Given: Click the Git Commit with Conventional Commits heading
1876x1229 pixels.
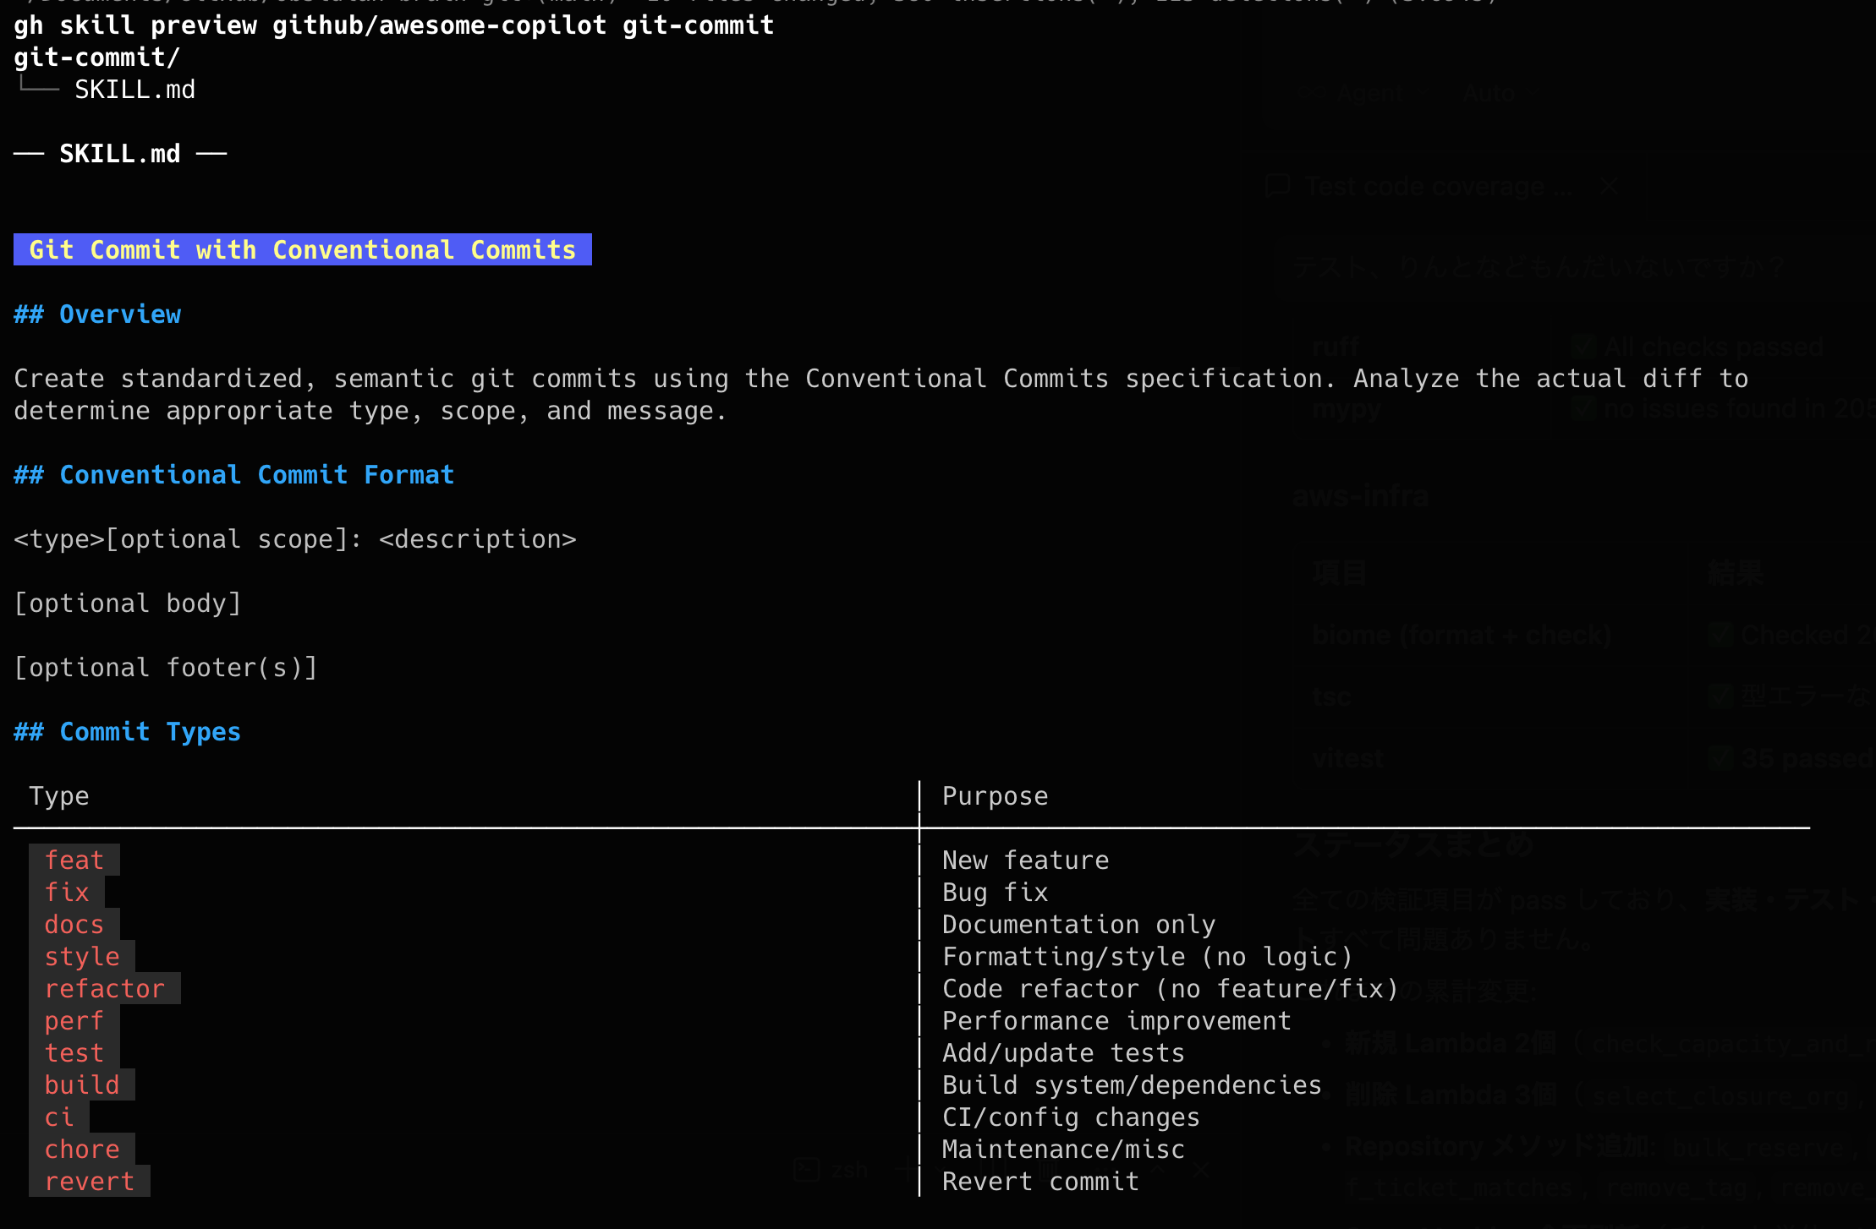Looking at the screenshot, I should click(302, 249).
